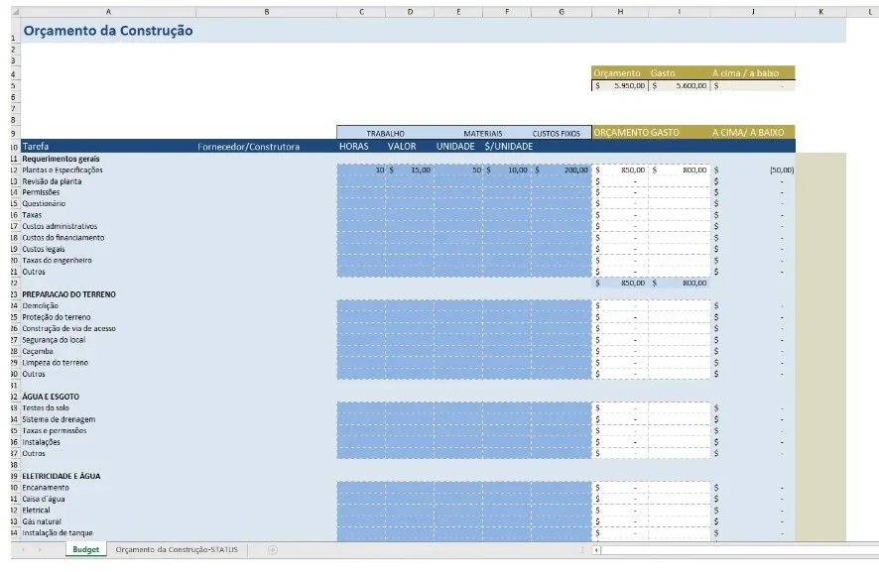Select the Limpeza do terreno cell
This screenshot has width=879, height=572.
click(x=55, y=363)
